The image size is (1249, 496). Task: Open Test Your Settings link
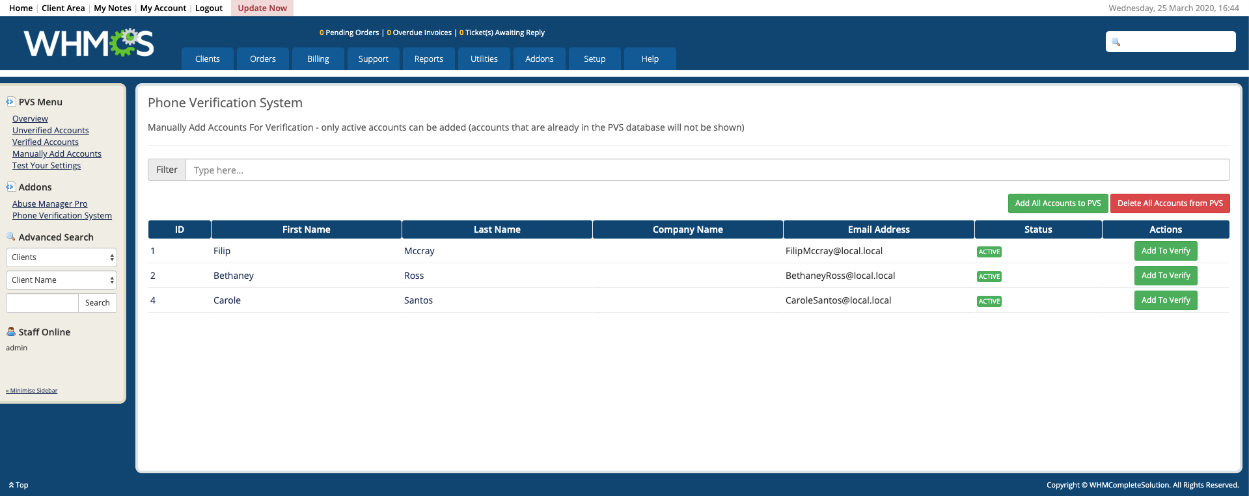[x=47, y=165]
